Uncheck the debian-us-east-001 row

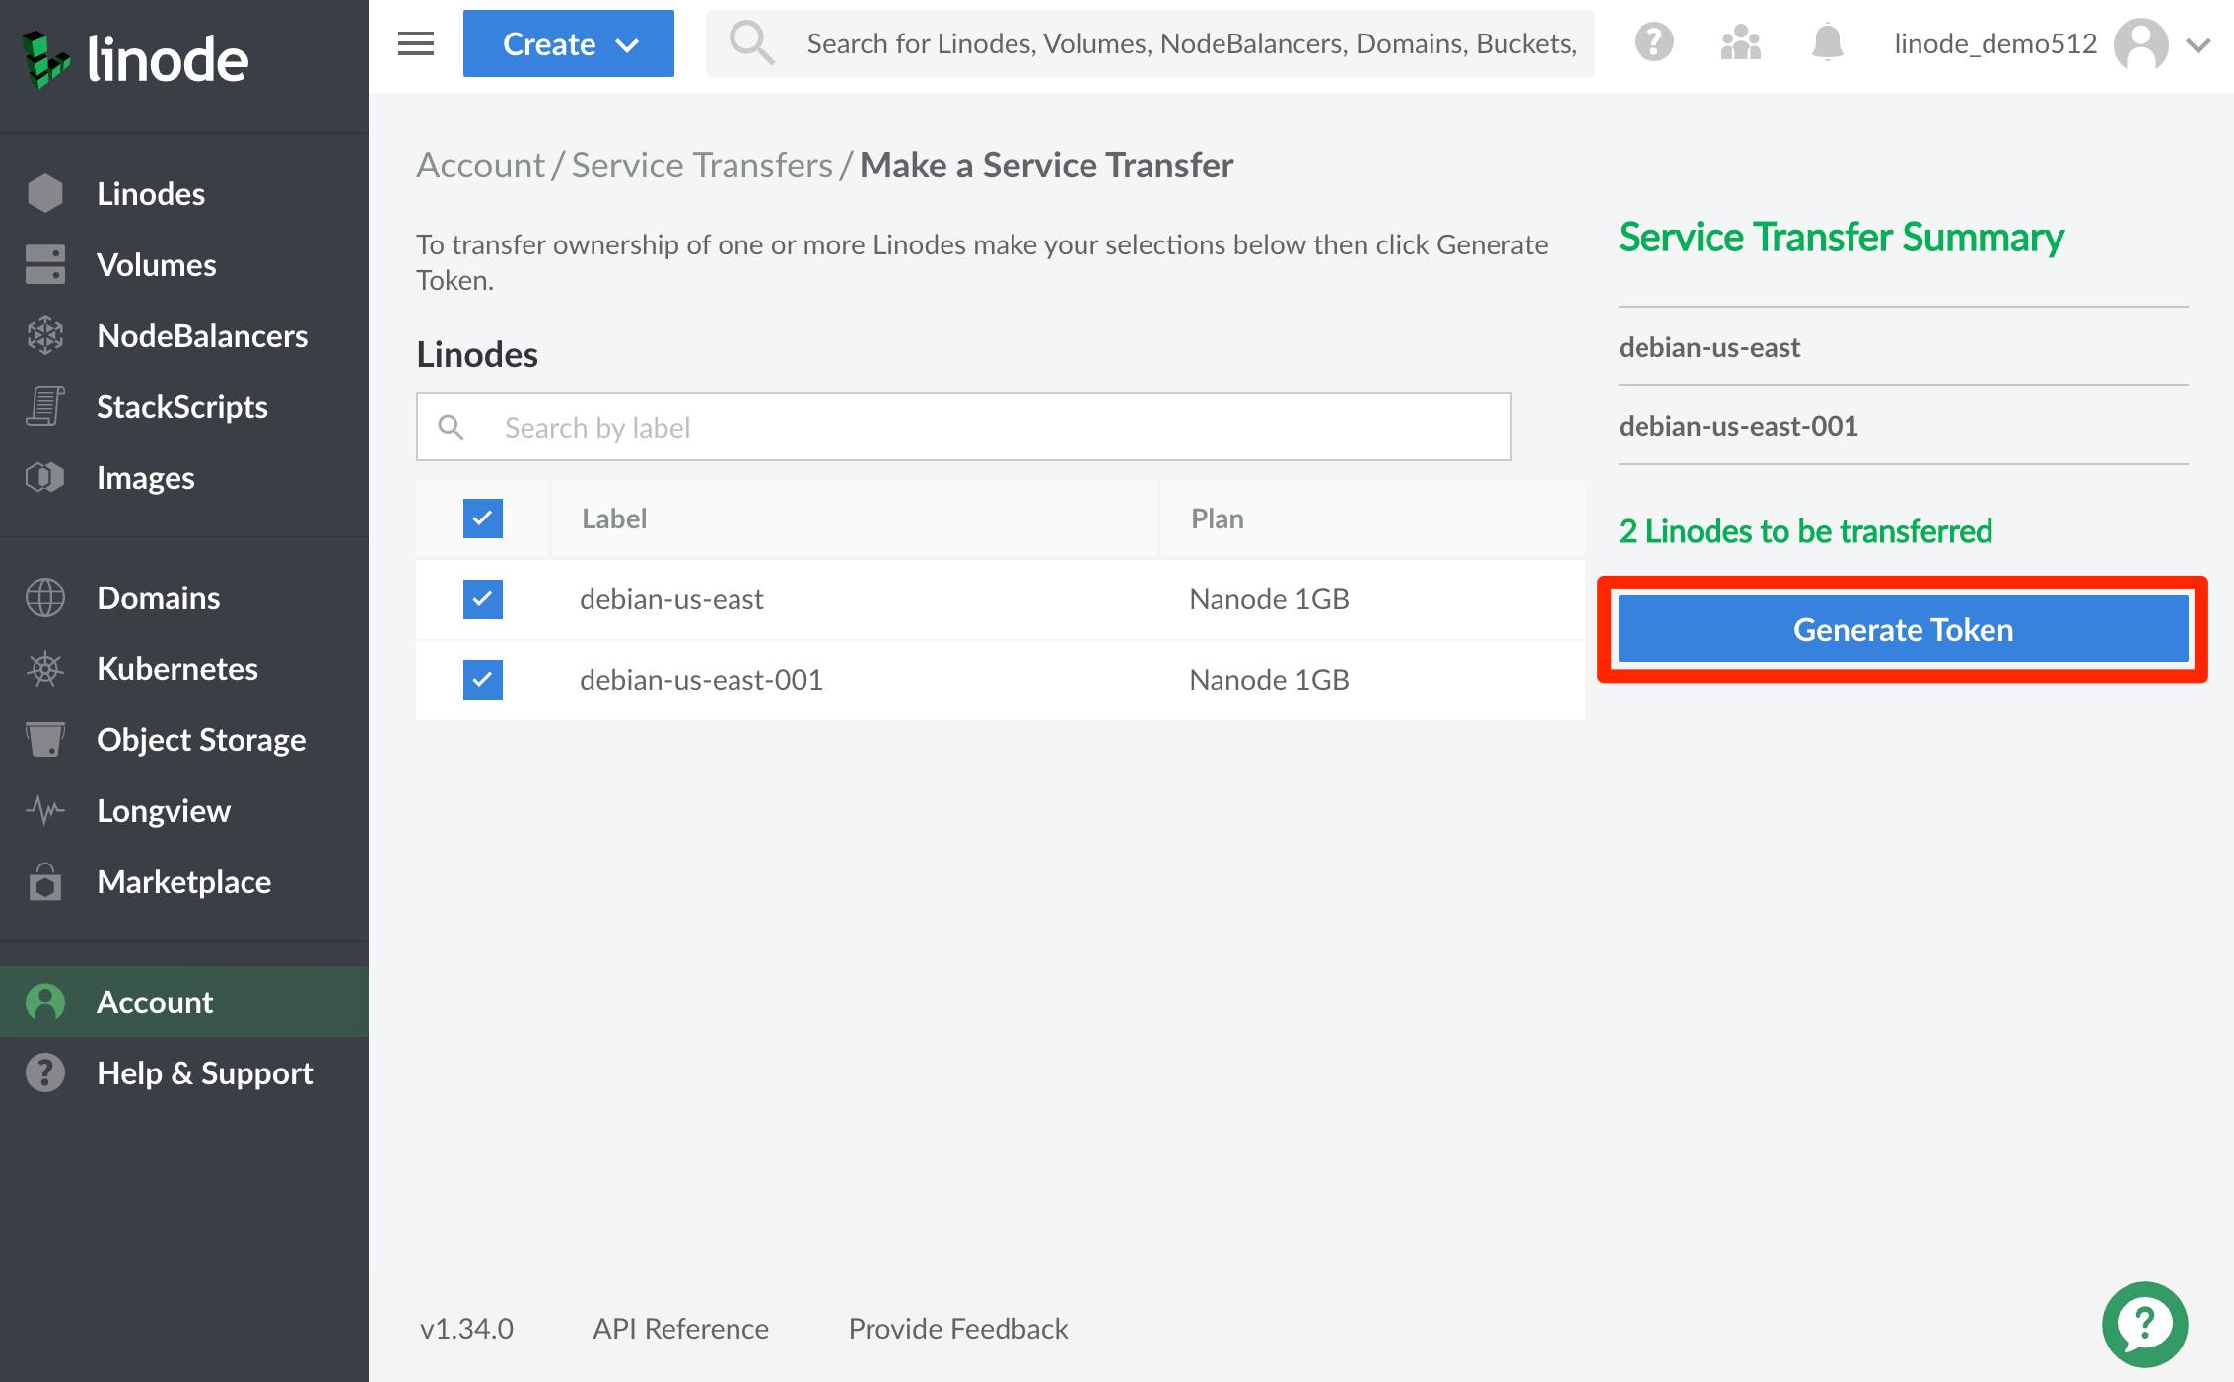click(x=482, y=679)
